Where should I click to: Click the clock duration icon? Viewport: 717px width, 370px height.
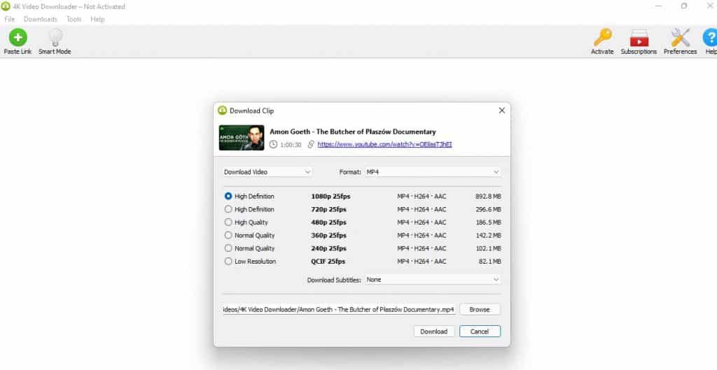pos(274,144)
